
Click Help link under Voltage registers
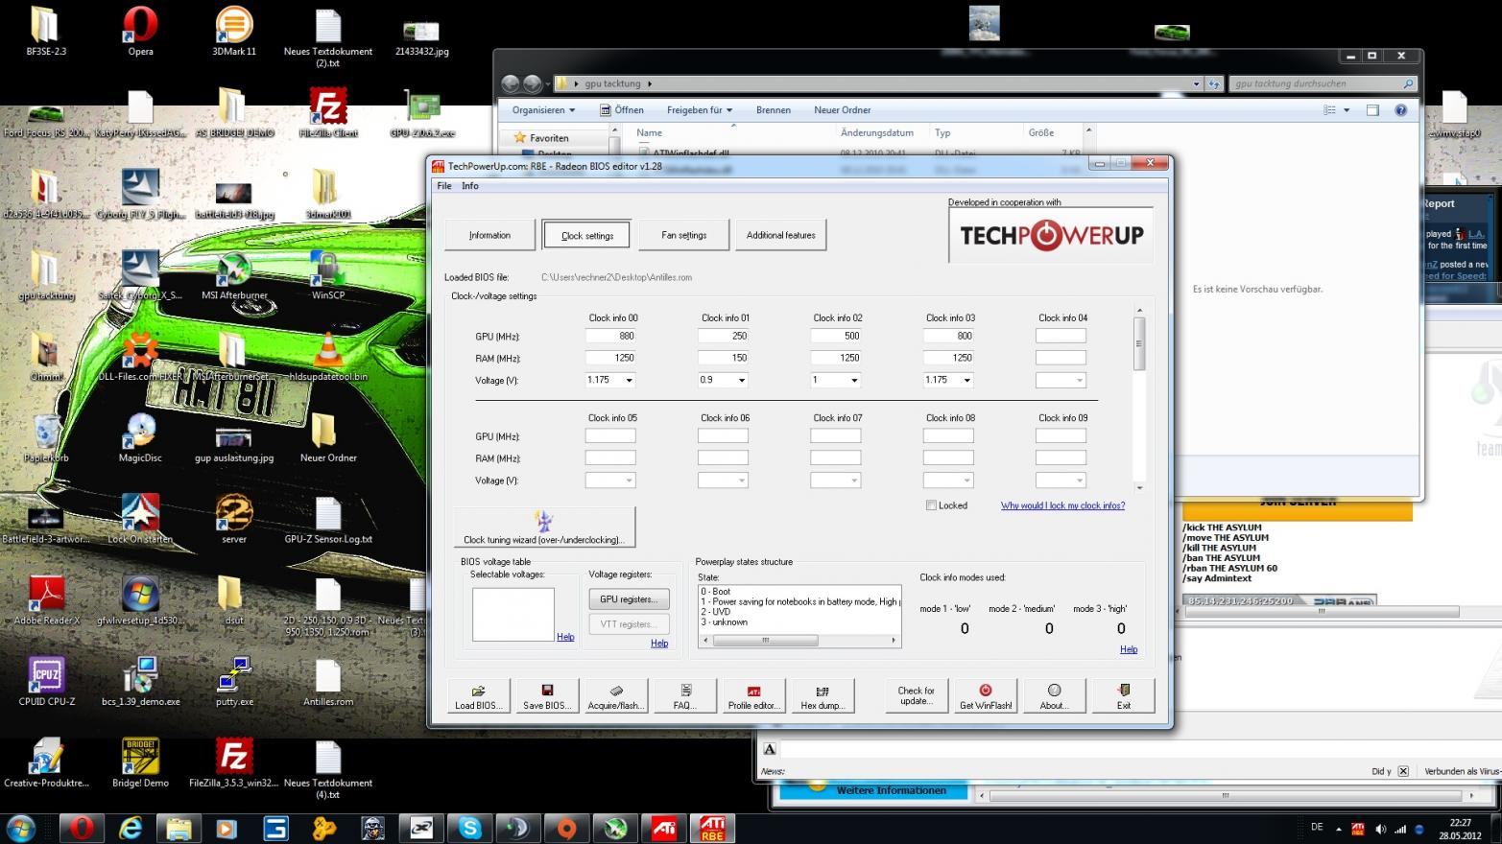coord(659,644)
